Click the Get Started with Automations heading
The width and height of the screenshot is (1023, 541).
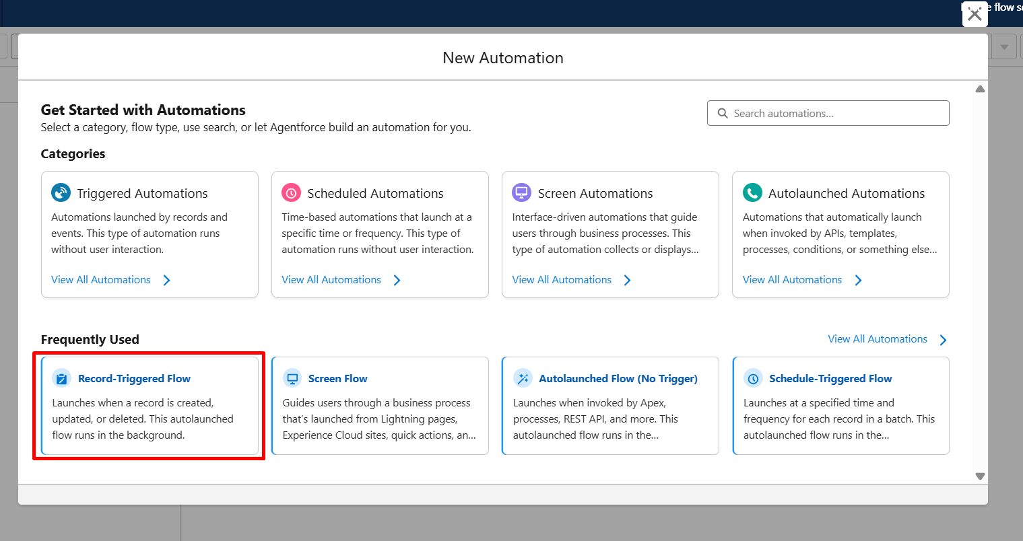(143, 110)
